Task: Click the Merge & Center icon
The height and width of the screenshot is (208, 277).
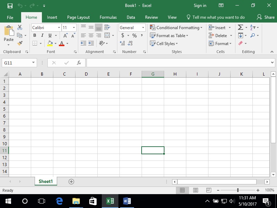Action: pyautogui.click(x=107, y=35)
